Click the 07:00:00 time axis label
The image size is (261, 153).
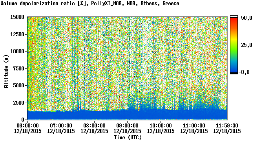(x=61, y=125)
